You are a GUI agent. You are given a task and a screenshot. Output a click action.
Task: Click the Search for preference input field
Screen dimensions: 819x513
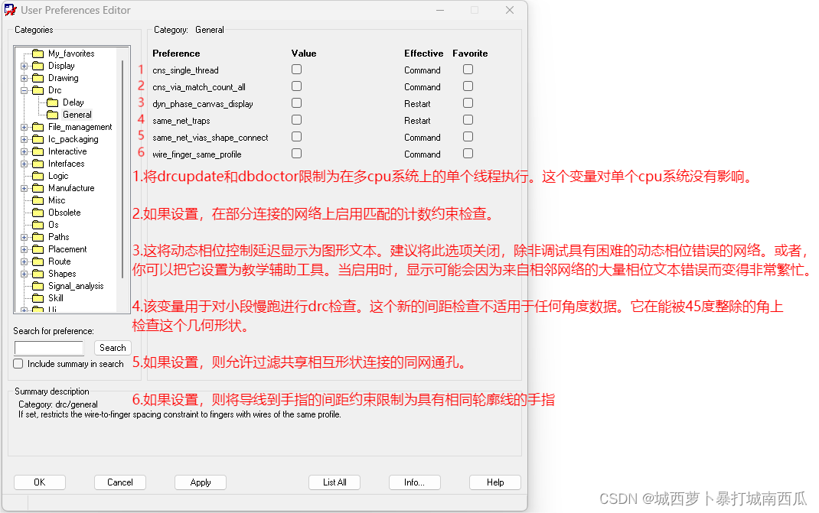48,347
